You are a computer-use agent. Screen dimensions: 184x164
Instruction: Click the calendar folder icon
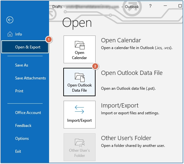pyautogui.click(x=80, y=45)
